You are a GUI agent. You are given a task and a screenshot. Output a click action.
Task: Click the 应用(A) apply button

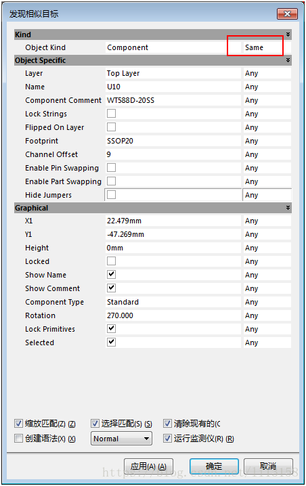pos(148,466)
